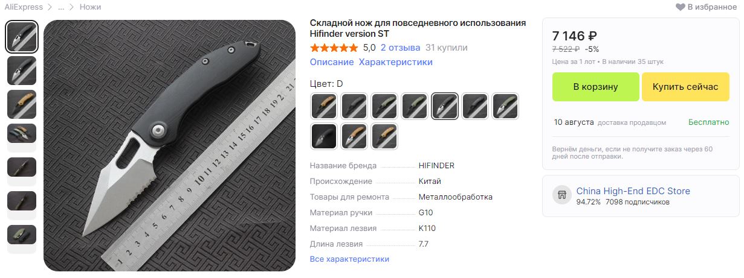Add item to favorites via heart icon

pos(681,7)
